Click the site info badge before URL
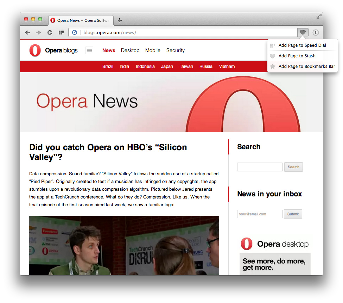Screen dimensions: 343x303 pos(75,32)
